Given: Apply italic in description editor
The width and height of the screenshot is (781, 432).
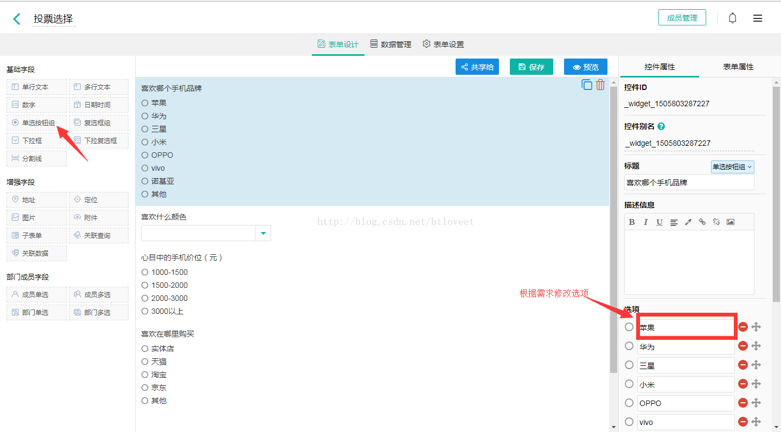Looking at the screenshot, I should pos(645,222).
